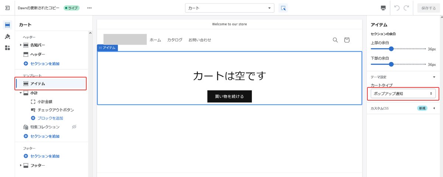The image size is (443, 177).
Task: Click the redo arrow icon
Action: (406, 8)
